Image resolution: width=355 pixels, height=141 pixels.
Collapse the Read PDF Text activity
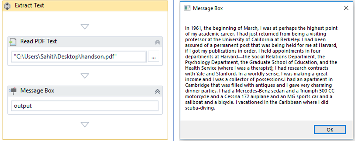(157, 42)
